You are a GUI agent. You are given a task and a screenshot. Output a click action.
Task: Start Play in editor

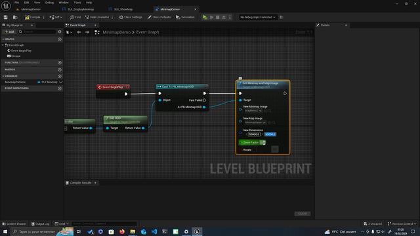[x=205, y=17]
